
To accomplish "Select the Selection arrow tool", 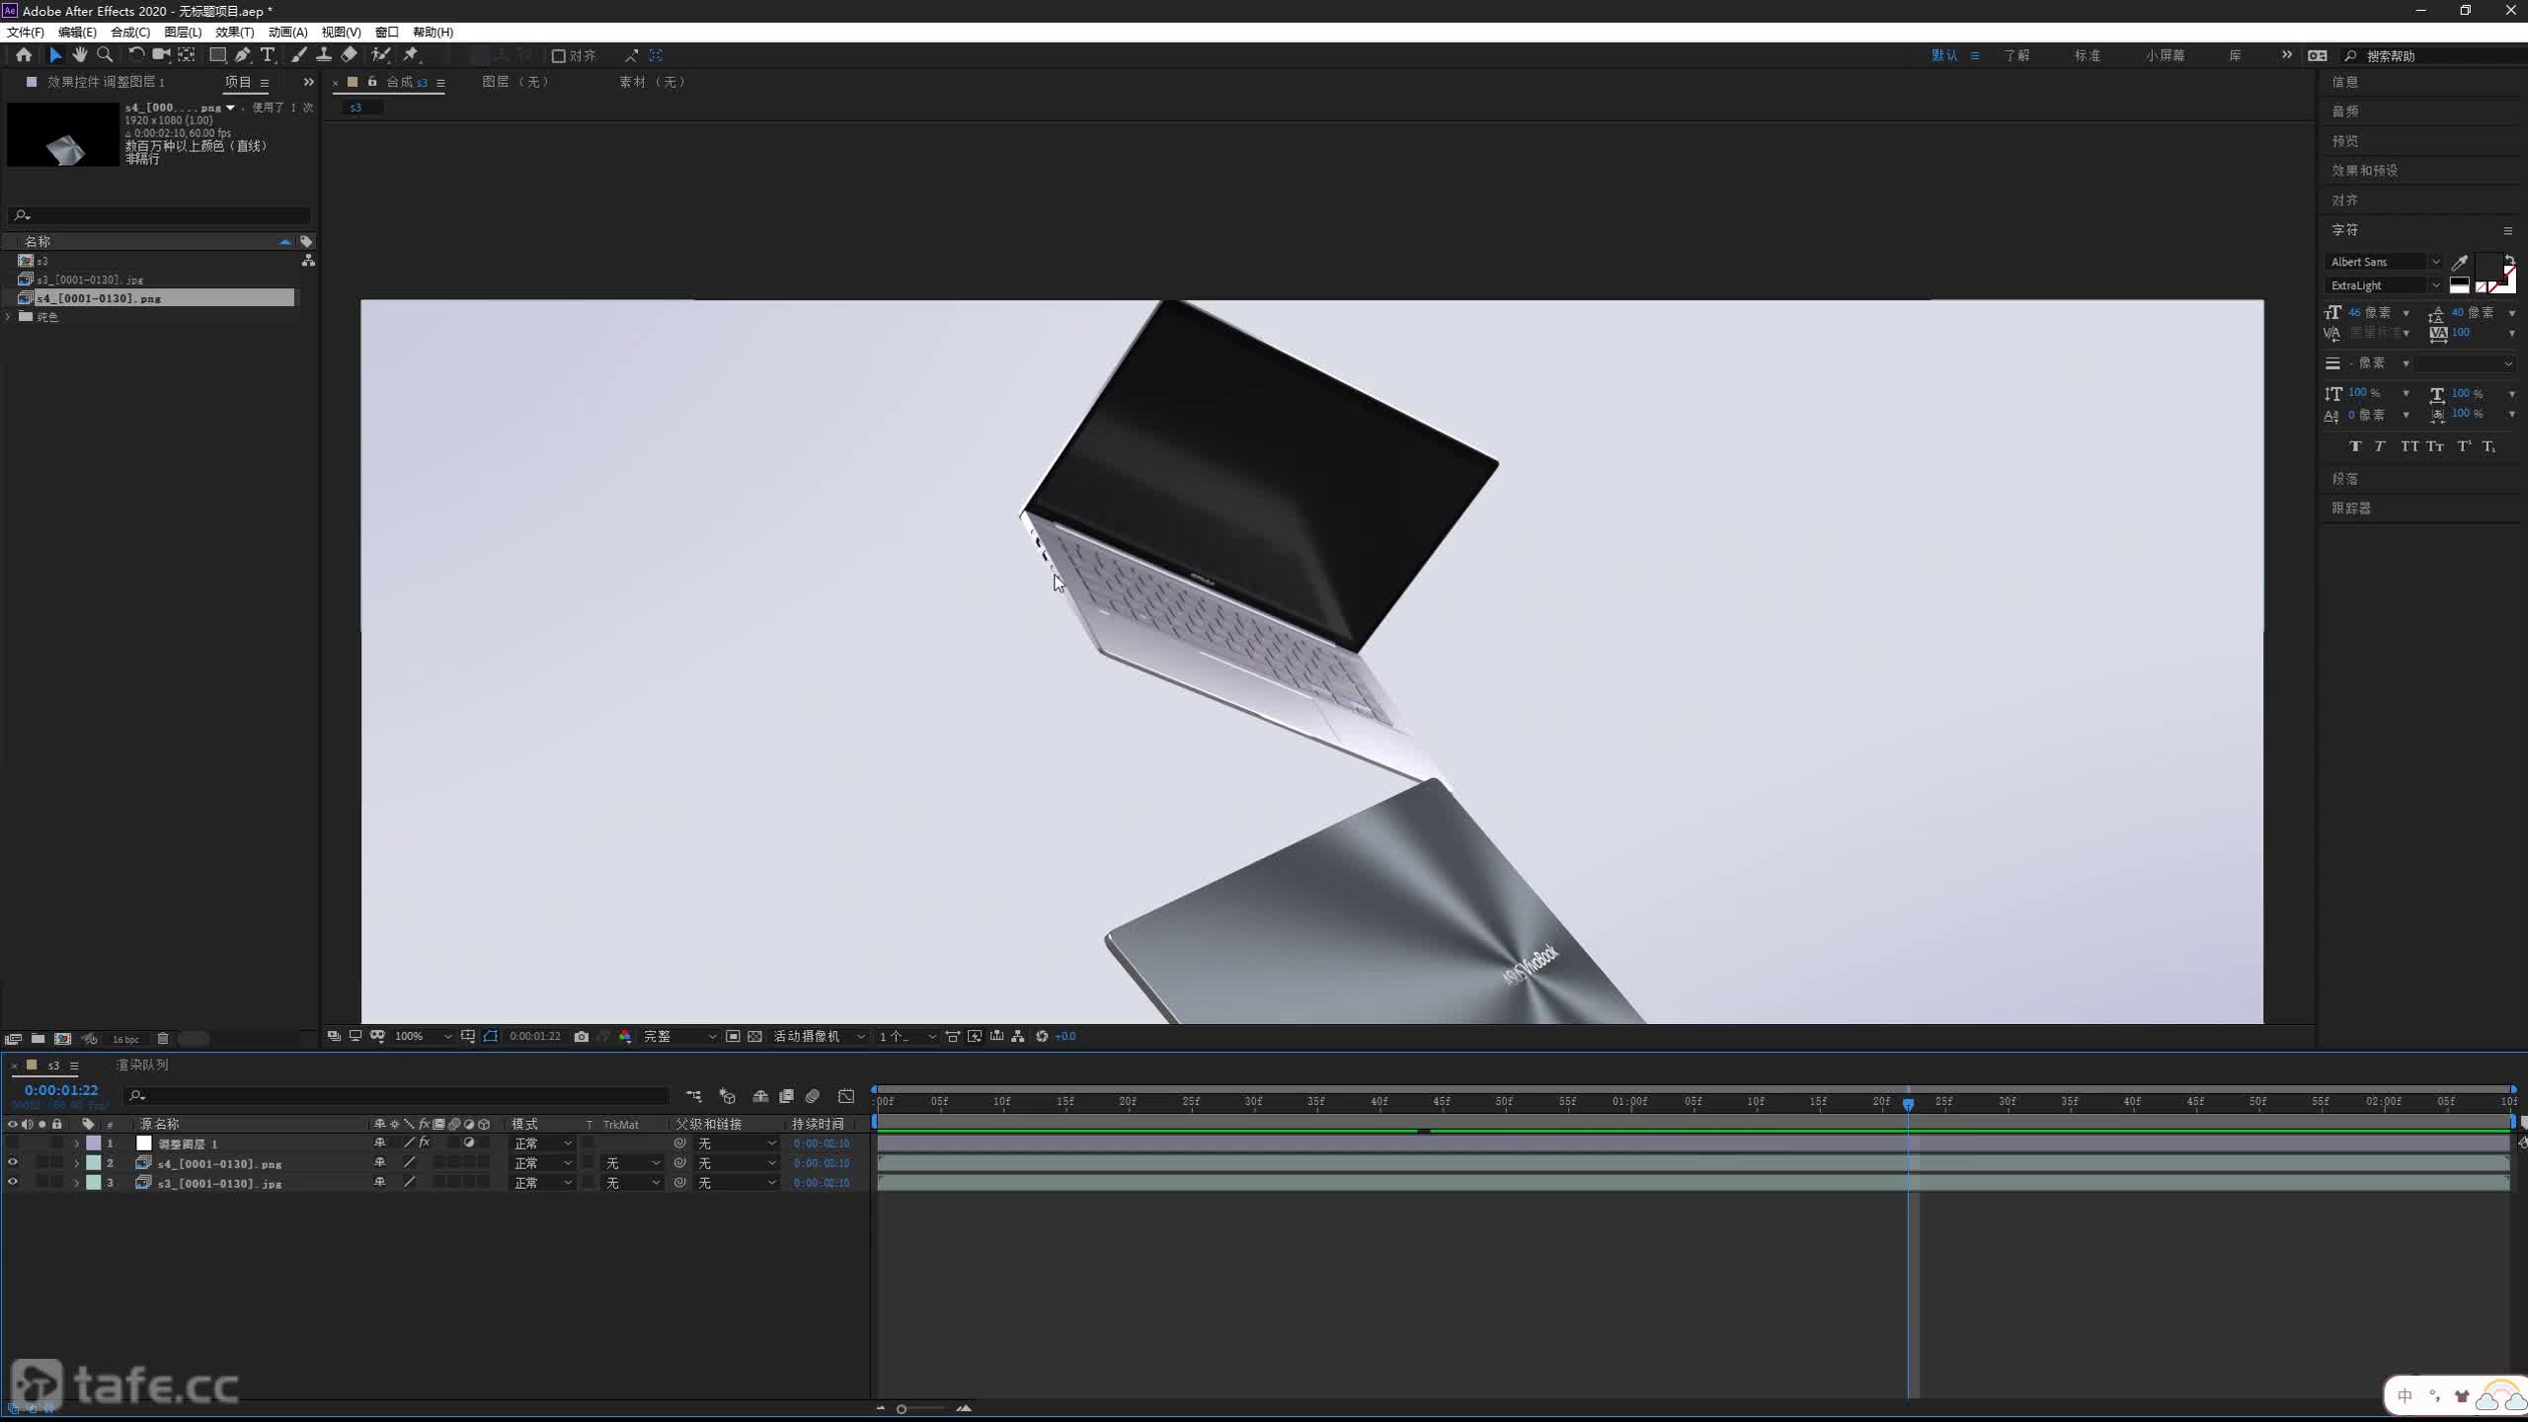I will (x=55, y=55).
